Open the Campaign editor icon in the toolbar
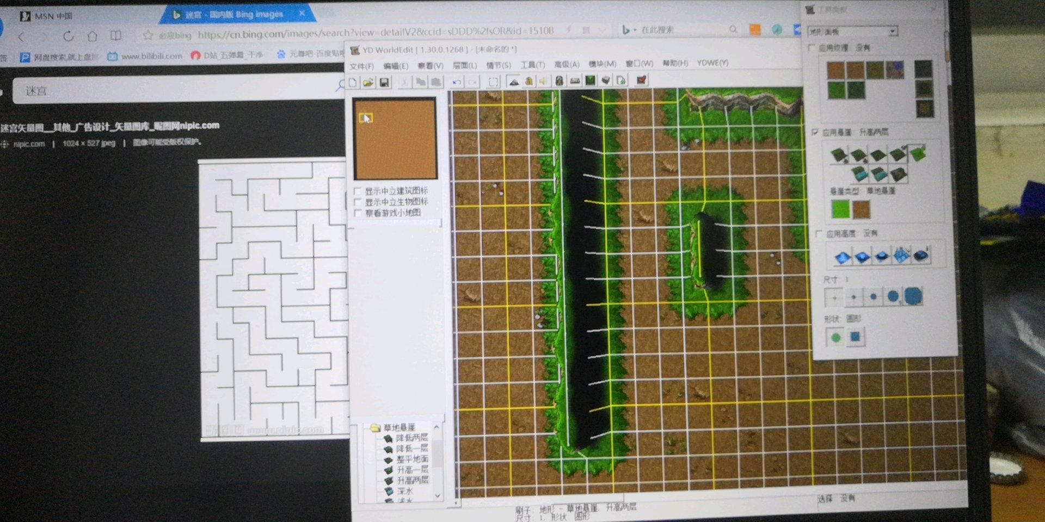 point(575,80)
